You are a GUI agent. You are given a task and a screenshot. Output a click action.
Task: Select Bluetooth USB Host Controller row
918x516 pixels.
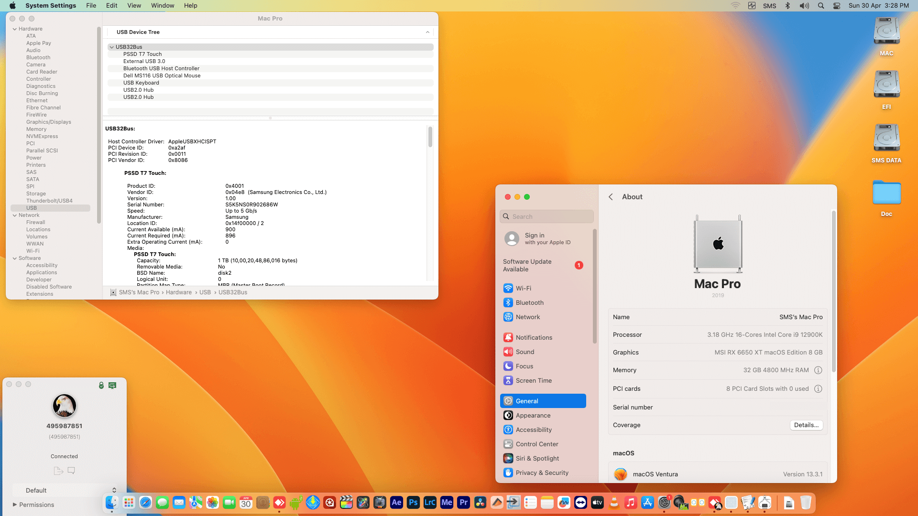coord(270,69)
